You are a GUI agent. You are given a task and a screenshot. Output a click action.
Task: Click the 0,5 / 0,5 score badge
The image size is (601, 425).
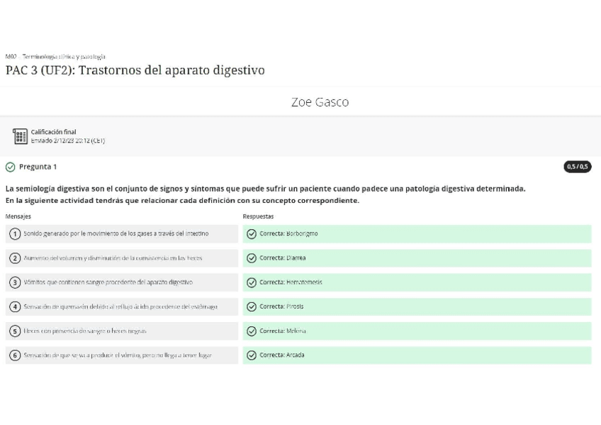[578, 167]
